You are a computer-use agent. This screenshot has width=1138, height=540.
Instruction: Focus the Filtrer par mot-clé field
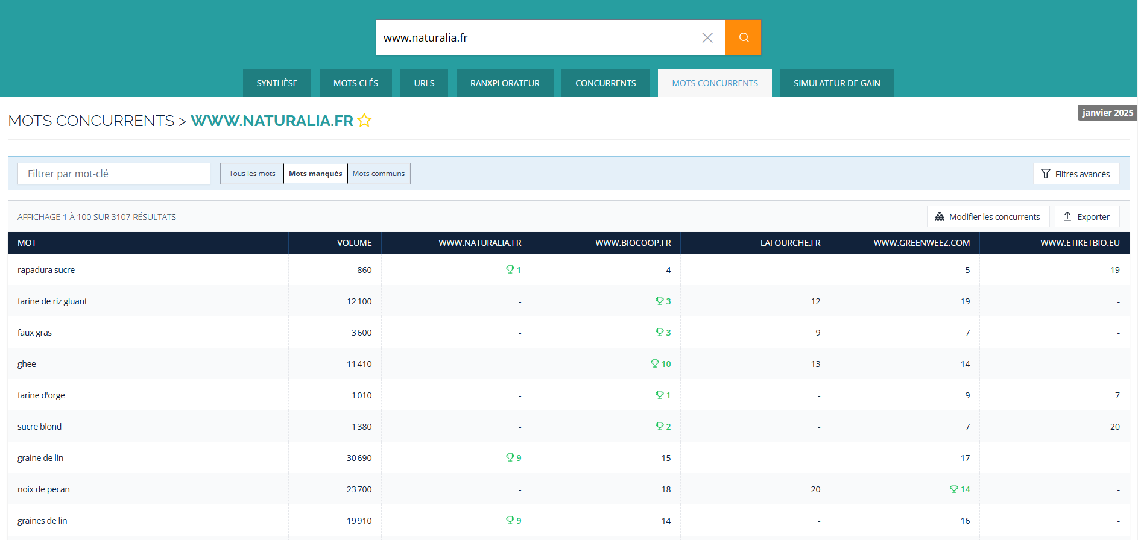pos(114,174)
